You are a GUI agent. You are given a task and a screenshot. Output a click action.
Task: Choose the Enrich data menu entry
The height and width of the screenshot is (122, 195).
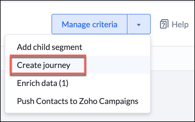tap(42, 83)
